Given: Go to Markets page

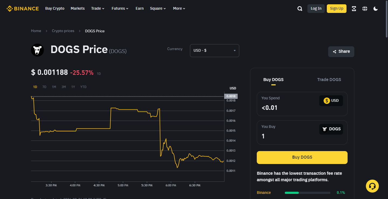Looking at the screenshot, I should tap(78, 8).
